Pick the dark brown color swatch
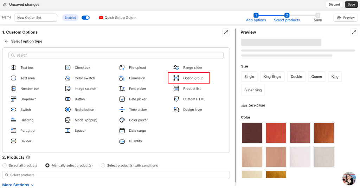 click(x=252, y=133)
